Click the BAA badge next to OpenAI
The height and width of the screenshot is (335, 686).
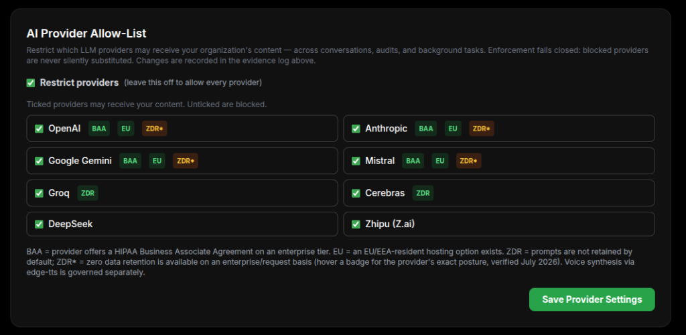99,129
